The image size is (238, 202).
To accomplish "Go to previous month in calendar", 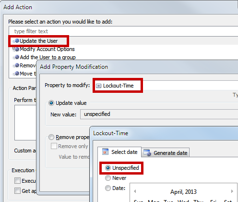I will pyautogui.click(x=135, y=191).
